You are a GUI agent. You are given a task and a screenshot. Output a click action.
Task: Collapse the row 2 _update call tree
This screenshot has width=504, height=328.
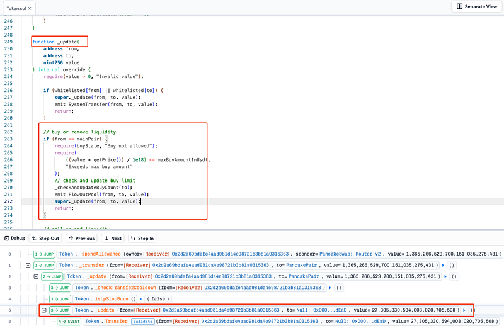37,276
